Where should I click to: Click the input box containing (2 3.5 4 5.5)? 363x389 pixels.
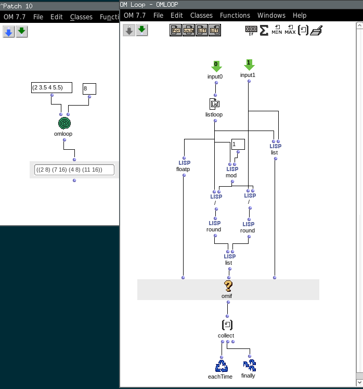[51, 87]
